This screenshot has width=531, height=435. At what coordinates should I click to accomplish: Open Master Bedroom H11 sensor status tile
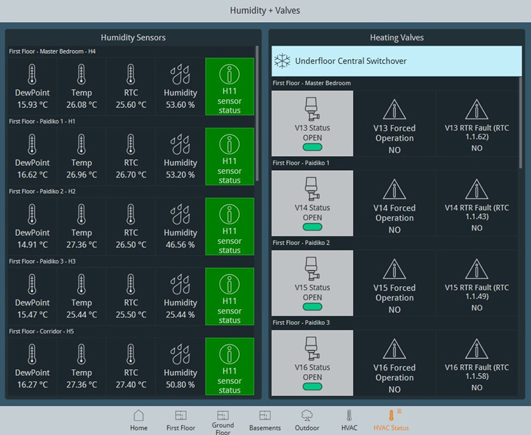229,87
